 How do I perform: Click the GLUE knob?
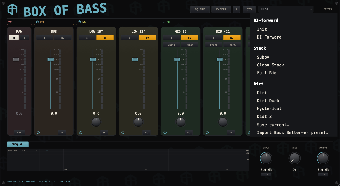point(294,158)
